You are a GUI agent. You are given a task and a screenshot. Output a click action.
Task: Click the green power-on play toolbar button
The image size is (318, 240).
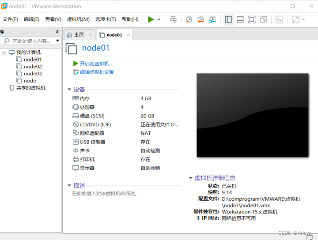pos(151,19)
